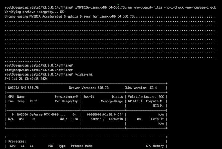Select 'Driver Version: 550.78' text
The width and height of the screenshot is (222, 149).
tap(89, 88)
